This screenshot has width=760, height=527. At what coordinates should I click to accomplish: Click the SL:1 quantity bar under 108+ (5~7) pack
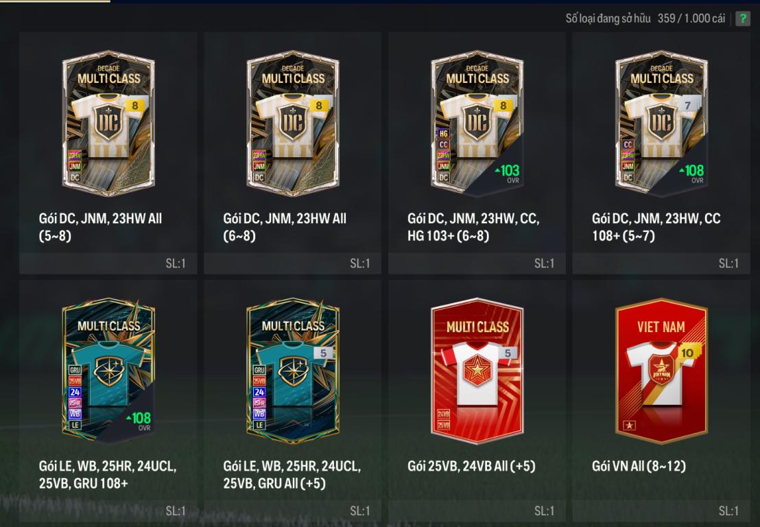click(x=661, y=263)
